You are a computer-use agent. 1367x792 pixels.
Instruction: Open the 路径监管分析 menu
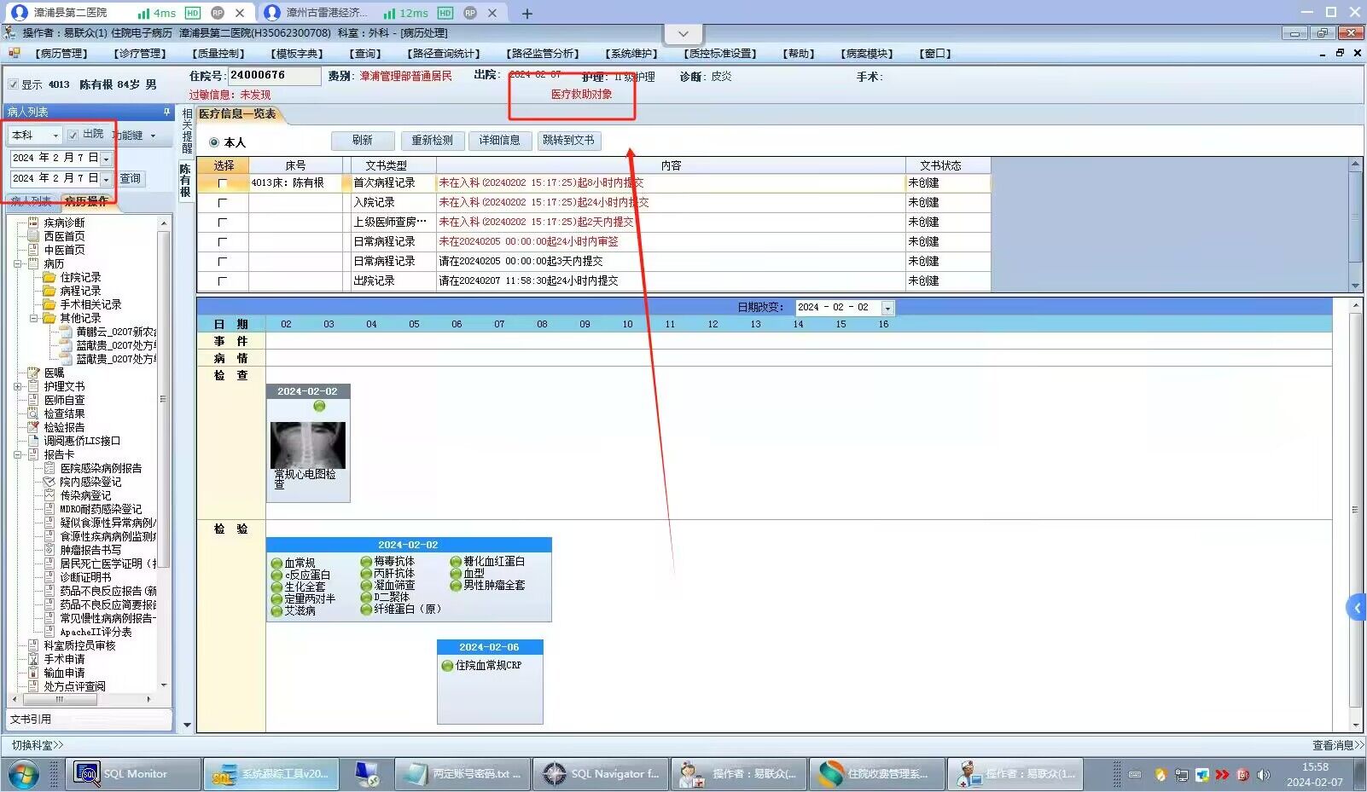click(x=544, y=54)
